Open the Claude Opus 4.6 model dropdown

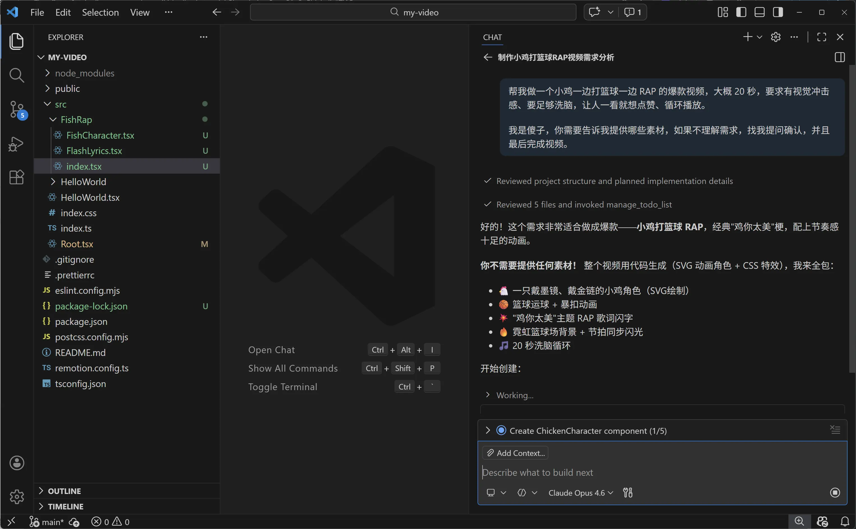coord(580,493)
